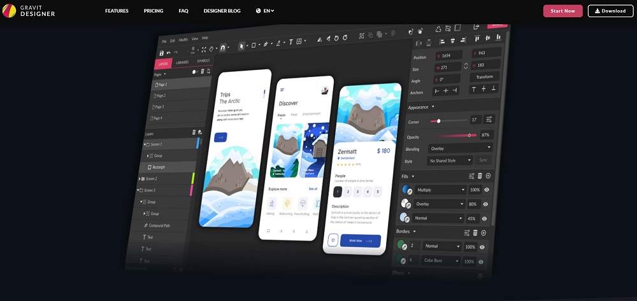This screenshot has width=637, height=301.
Task: Open the No Shared Style dropdown
Action: [x=450, y=160]
